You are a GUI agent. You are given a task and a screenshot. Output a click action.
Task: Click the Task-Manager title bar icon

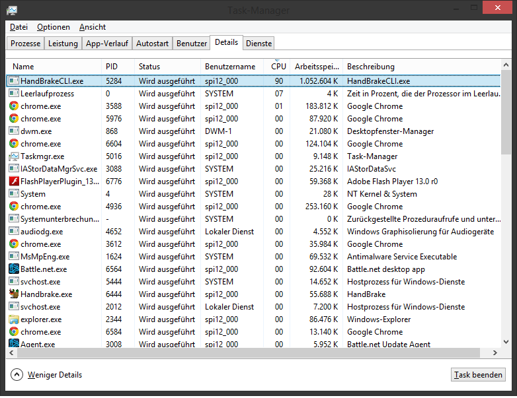click(12, 11)
